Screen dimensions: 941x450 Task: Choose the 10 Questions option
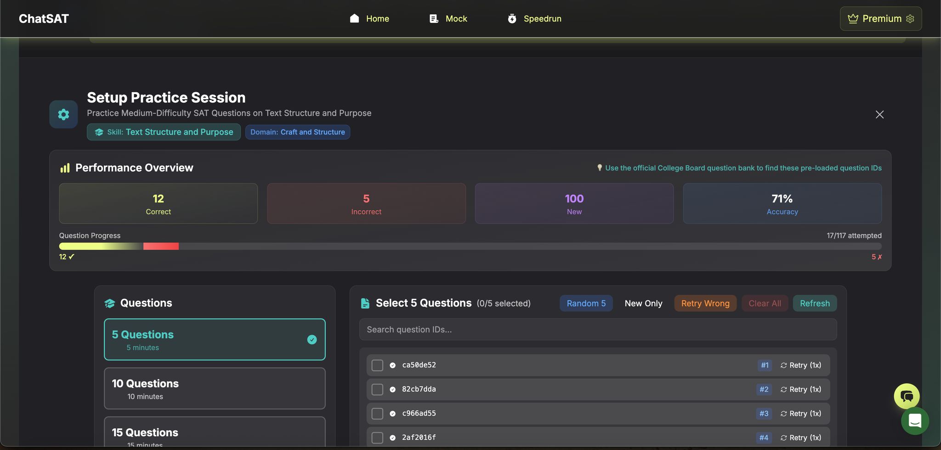[215, 388]
